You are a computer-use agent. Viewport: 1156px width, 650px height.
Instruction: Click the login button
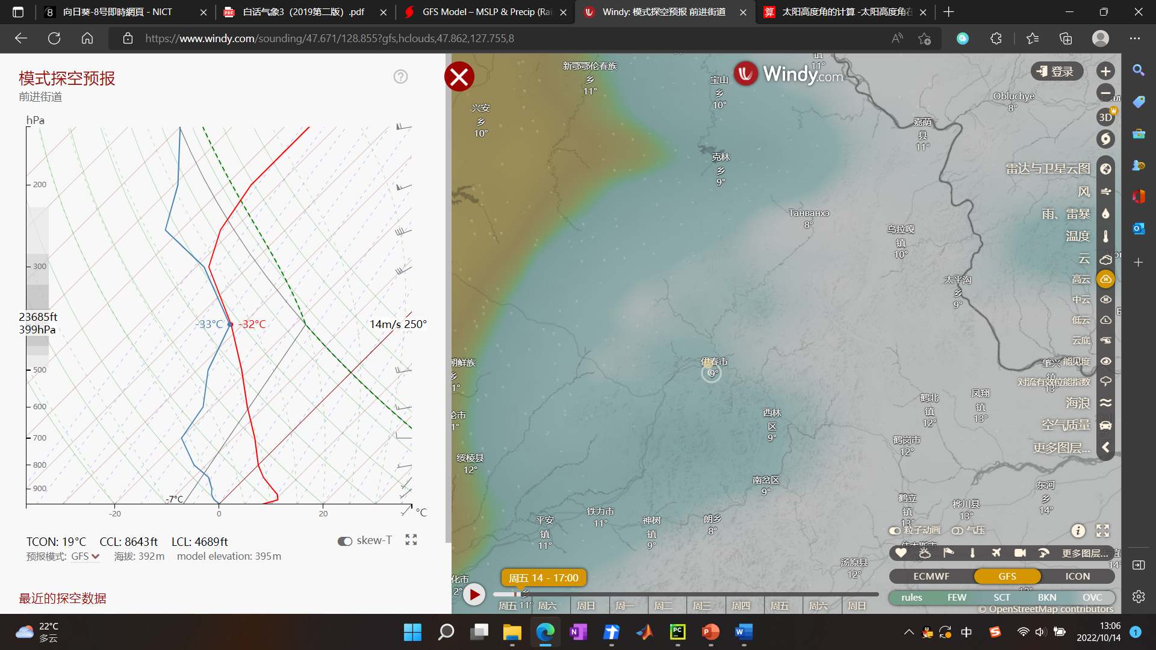point(1056,72)
